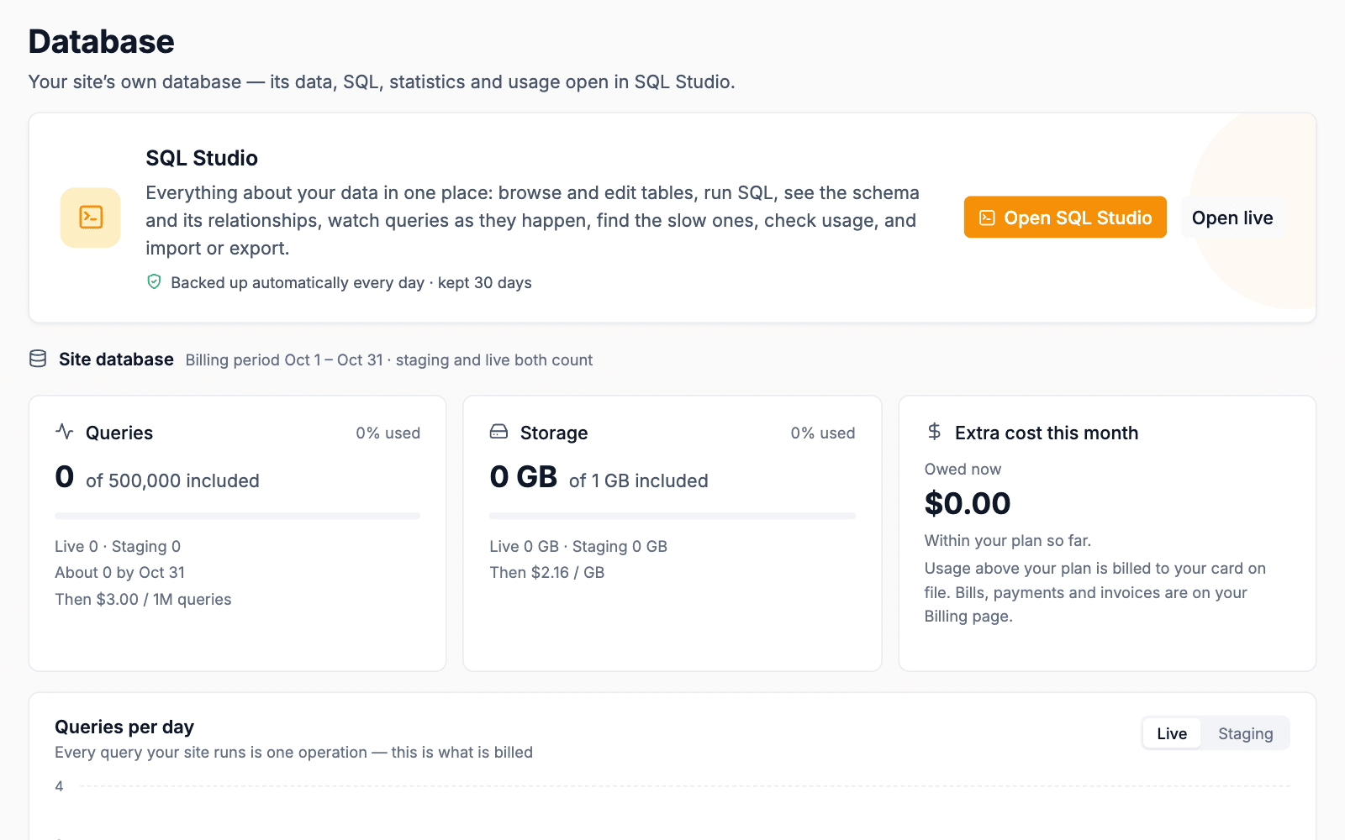1345x840 pixels.
Task: Click the Queries usage progress bar
Action: click(237, 516)
